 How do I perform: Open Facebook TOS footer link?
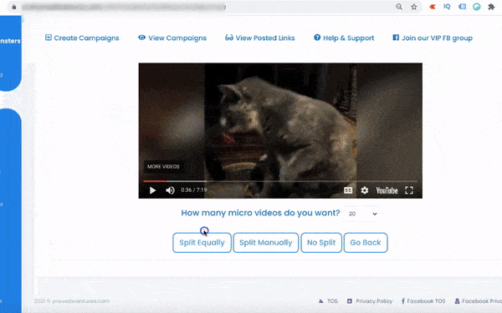pos(423,301)
